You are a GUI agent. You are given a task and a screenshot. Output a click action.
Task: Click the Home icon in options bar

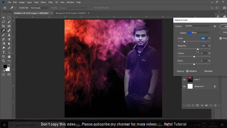click(5, 8)
